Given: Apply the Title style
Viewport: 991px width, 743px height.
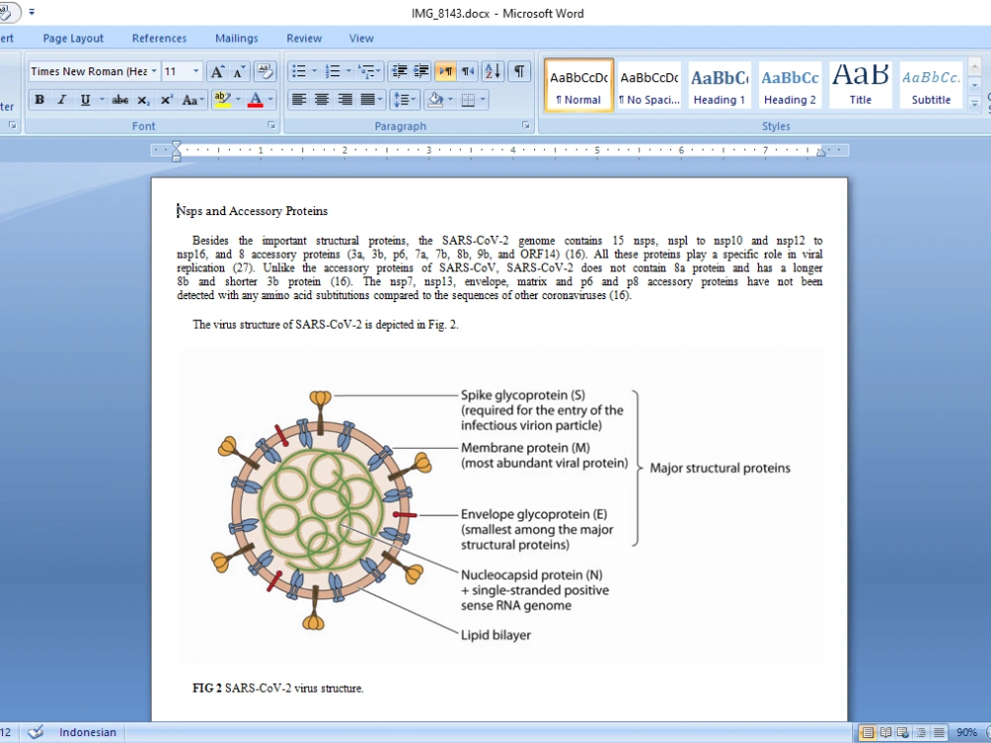Looking at the screenshot, I should tap(860, 86).
